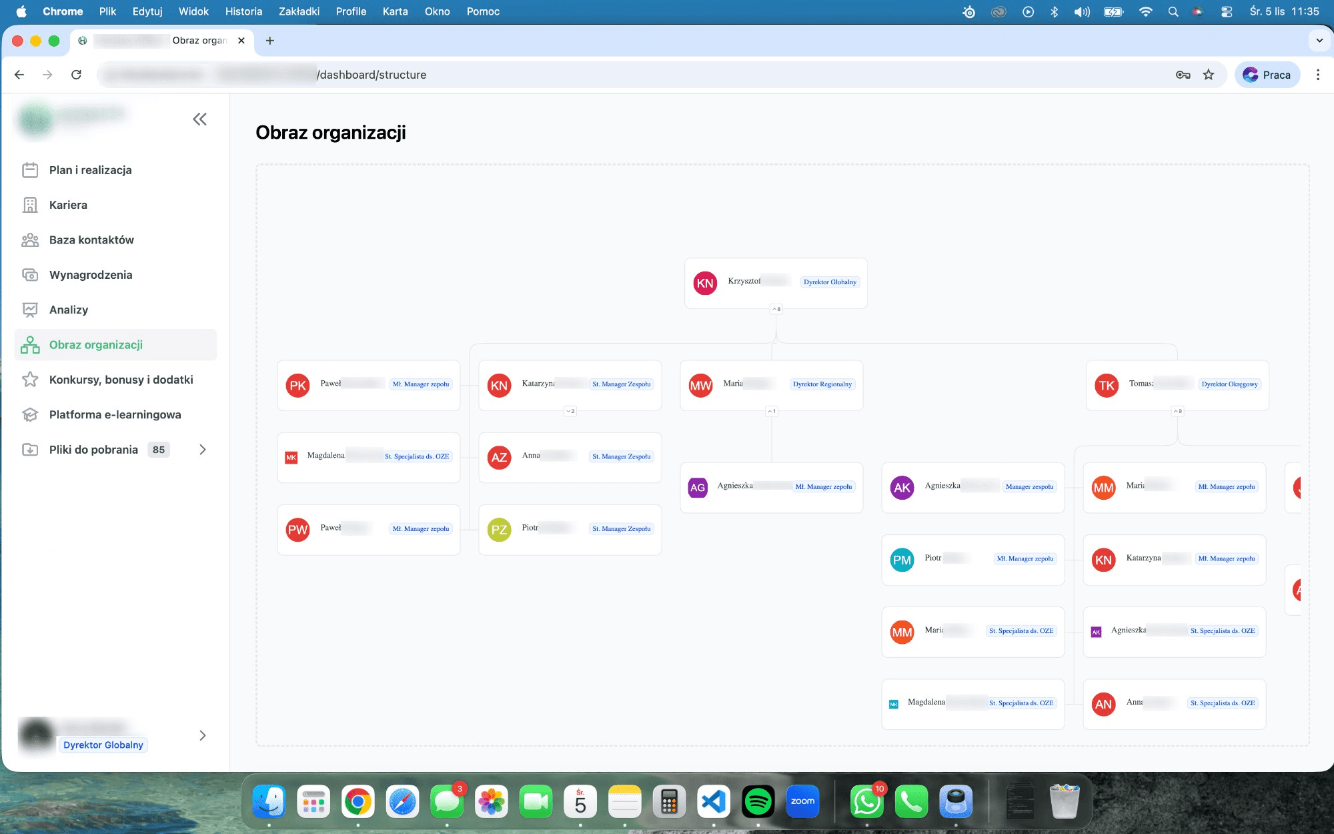1334x834 pixels.
Task: Click the e-learning graduation cap icon
Action: (x=30, y=414)
